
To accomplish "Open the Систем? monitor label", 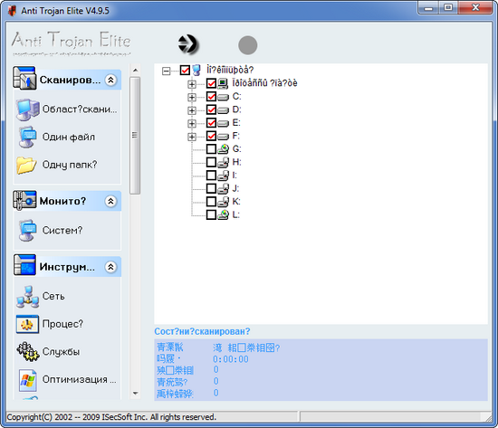I will (62, 230).
